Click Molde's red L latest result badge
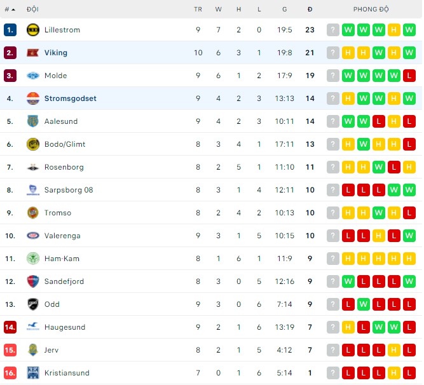 [x=409, y=76]
